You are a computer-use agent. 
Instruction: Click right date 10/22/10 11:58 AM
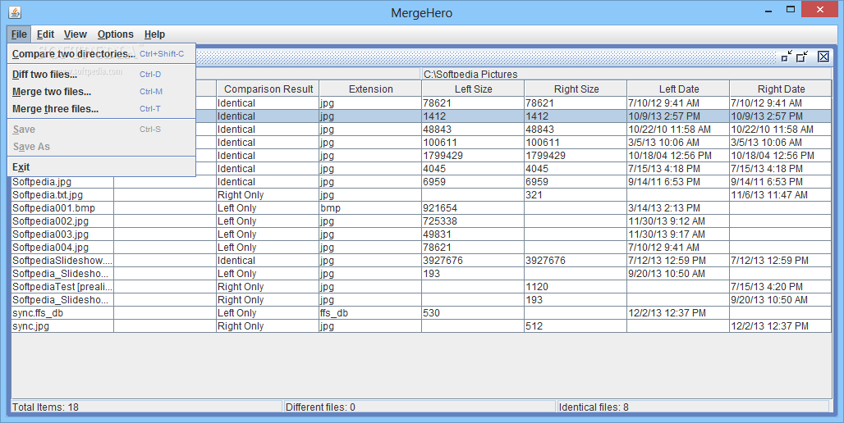(x=773, y=130)
